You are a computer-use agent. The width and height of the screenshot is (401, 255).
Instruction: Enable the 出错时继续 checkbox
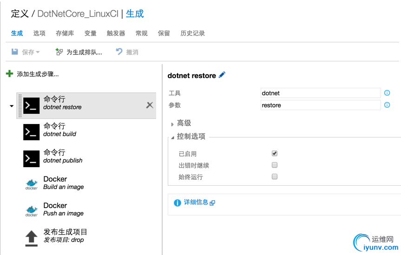(275, 165)
